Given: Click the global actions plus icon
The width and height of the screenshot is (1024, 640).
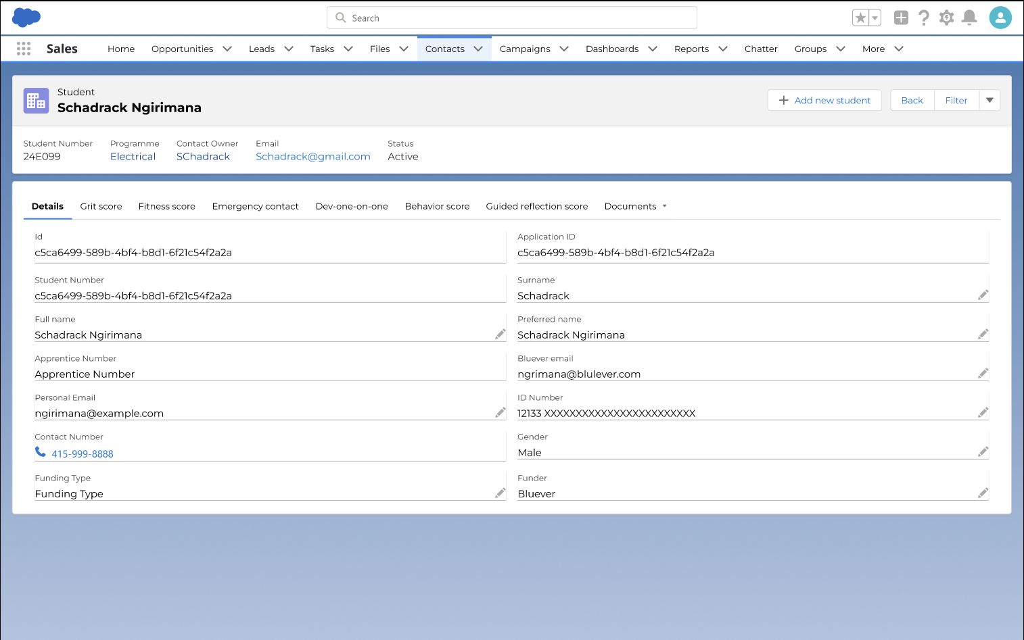Looking at the screenshot, I should 901,18.
